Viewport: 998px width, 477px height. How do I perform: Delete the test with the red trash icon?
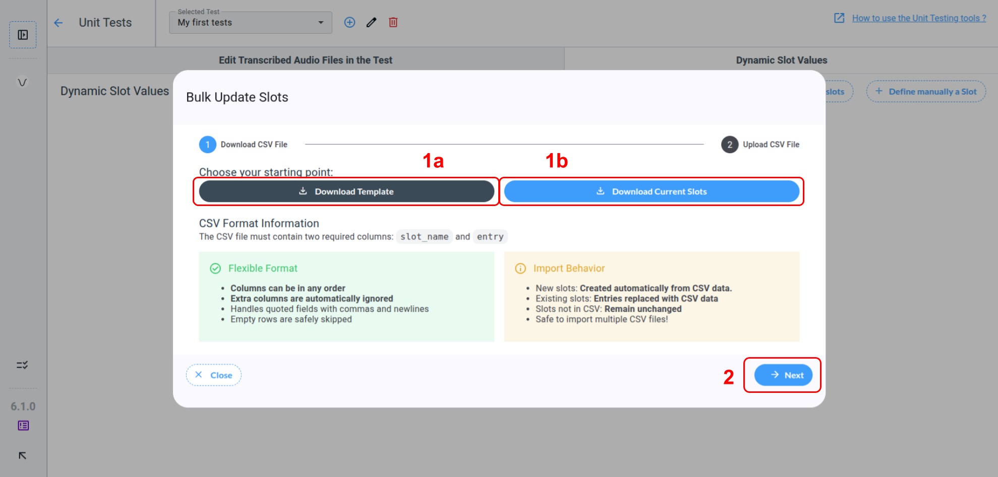tap(393, 22)
